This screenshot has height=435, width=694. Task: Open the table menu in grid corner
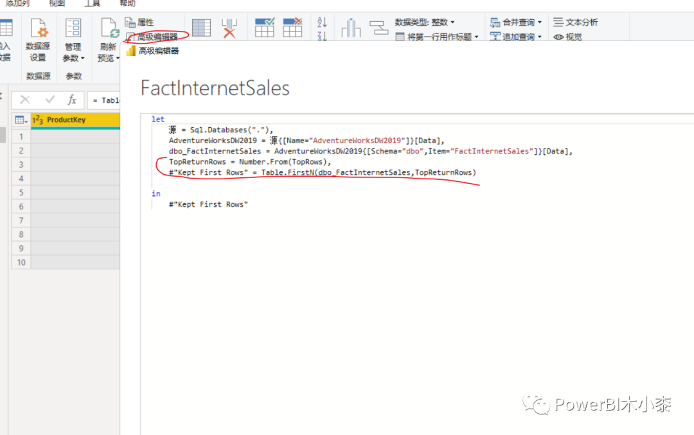(x=21, y=120)
